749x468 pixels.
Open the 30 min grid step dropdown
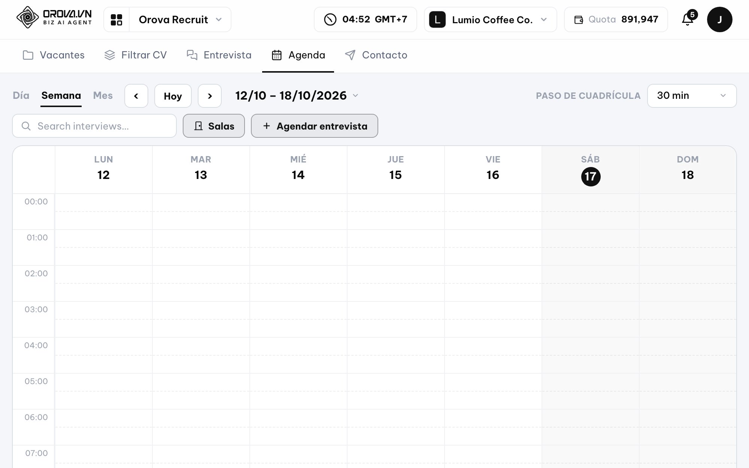692,96
